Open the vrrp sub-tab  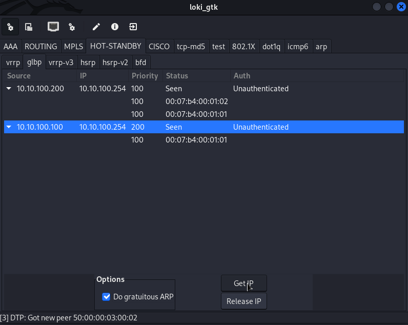point(13,63)
